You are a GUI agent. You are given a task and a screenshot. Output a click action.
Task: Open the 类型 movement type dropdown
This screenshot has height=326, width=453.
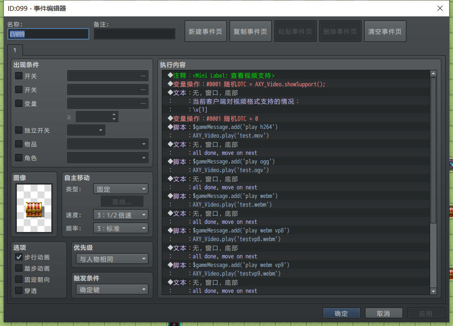point(121,189)
